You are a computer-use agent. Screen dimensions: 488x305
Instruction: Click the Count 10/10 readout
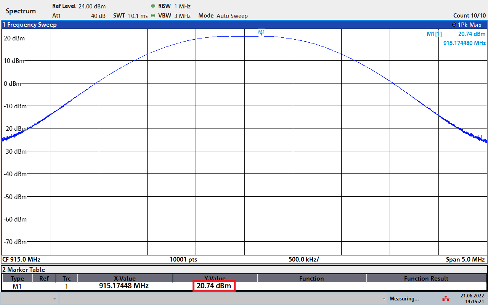(470, 16)
